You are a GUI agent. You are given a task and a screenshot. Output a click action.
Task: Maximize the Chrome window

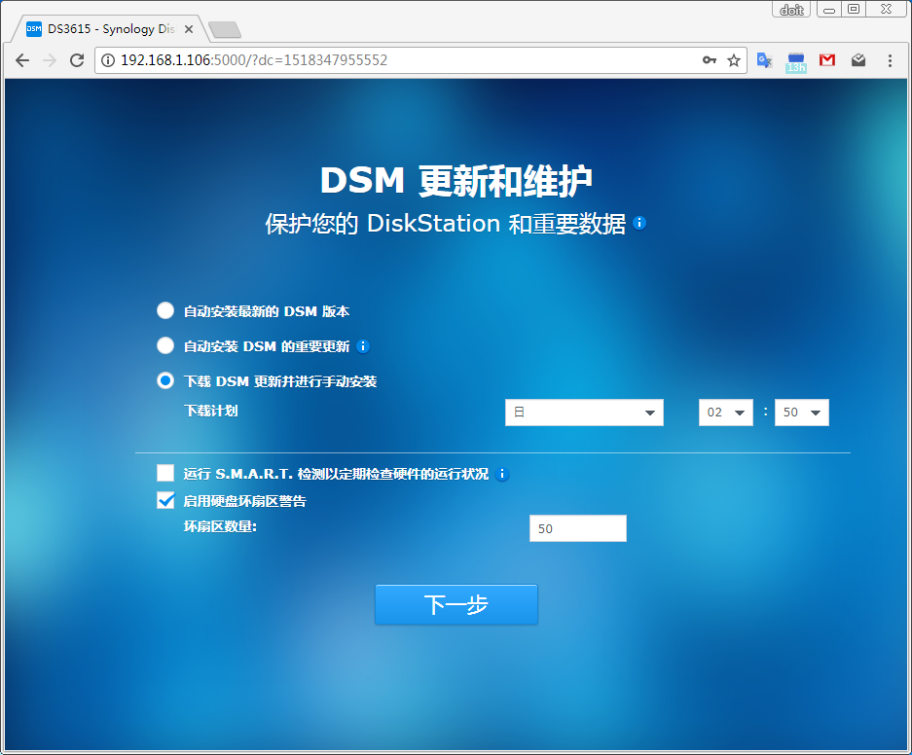854,10
